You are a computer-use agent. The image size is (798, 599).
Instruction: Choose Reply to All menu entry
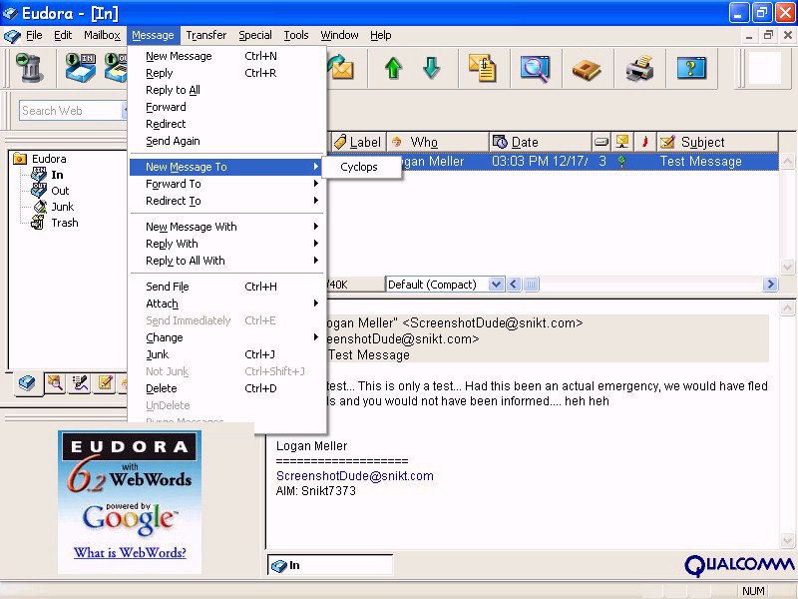pyautogui.click(x=227, y=90)
